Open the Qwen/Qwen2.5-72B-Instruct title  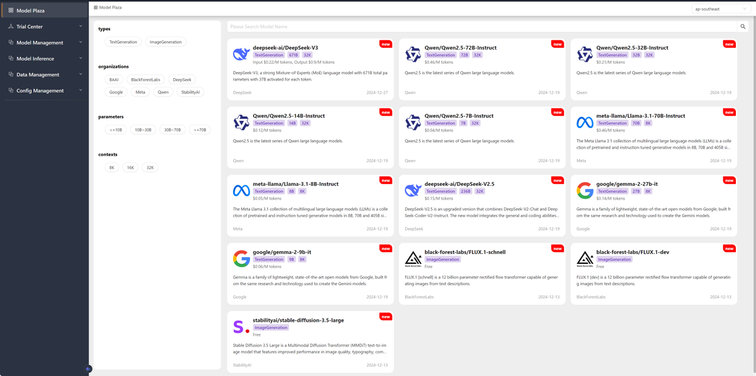pyautogui.click(x=461, y=48)
